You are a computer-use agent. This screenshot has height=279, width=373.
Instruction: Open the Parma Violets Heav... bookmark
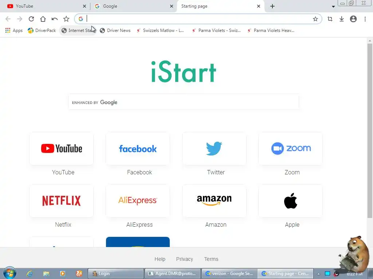[271, 31]
